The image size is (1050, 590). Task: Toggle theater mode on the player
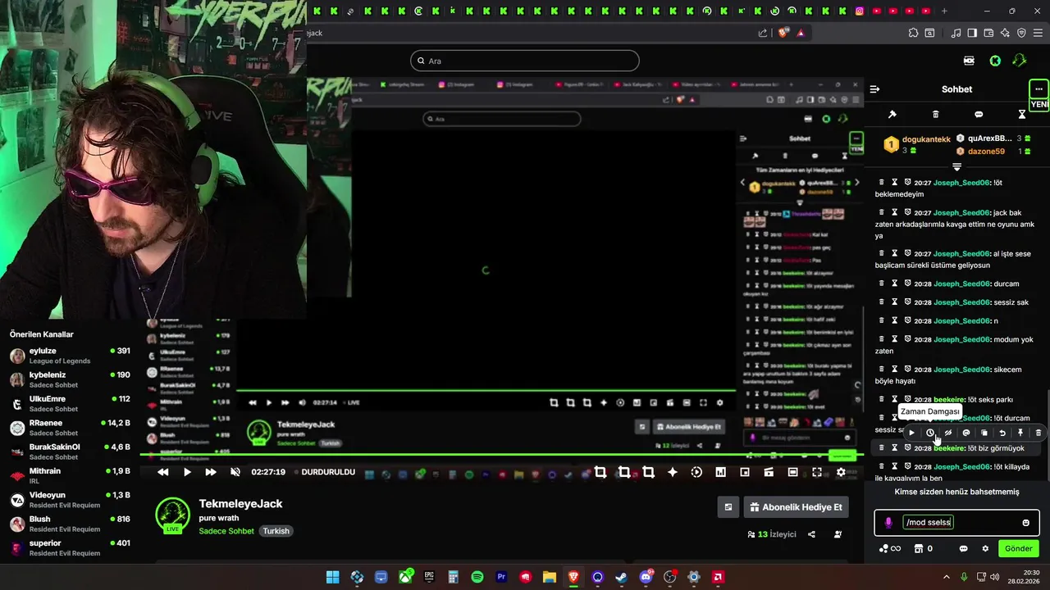(x=792, y=472)
